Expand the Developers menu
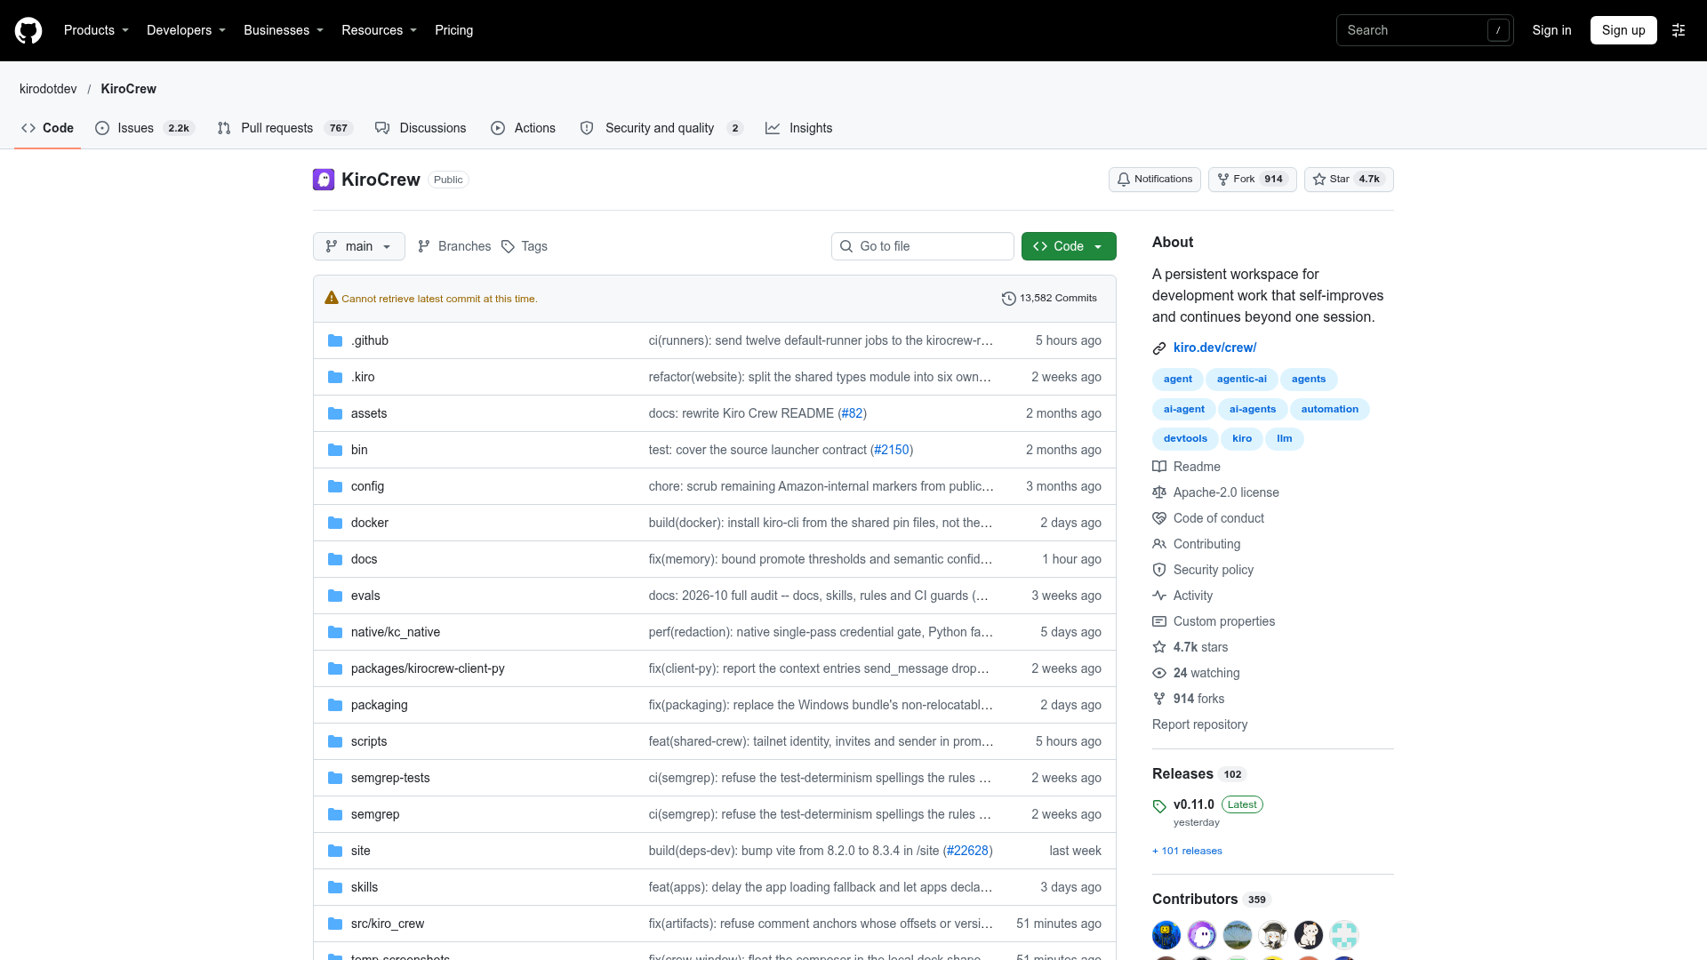Image resolution: width=1707 pixels, height=960 pixels. 186,30
